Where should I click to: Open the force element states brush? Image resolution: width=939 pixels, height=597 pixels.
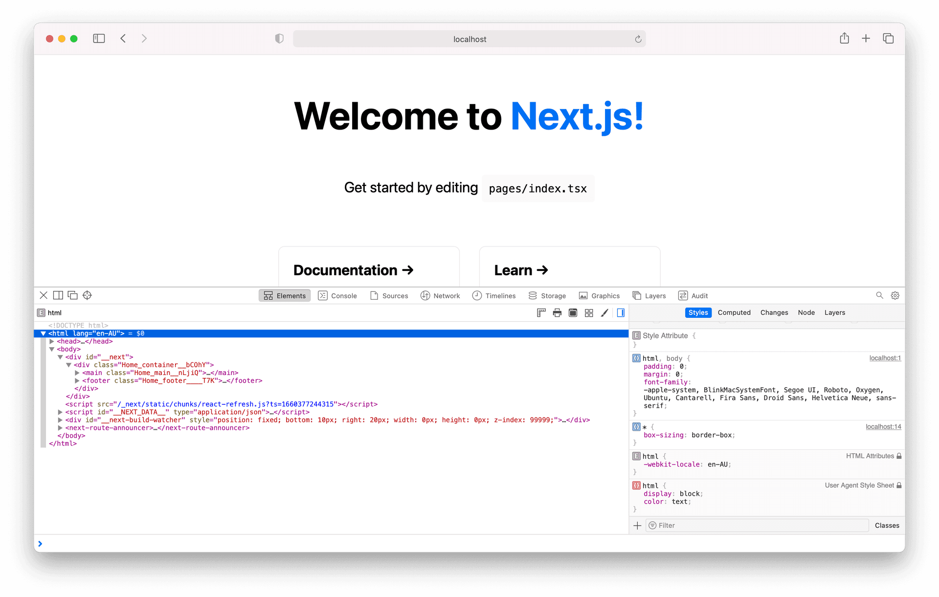(605, 312)
